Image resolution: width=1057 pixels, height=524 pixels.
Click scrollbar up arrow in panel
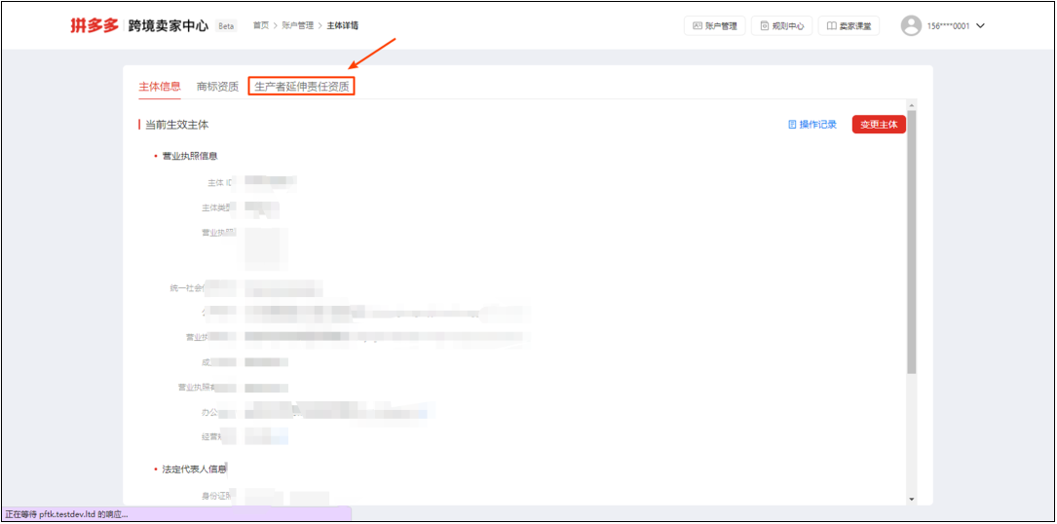pos(912,104)
